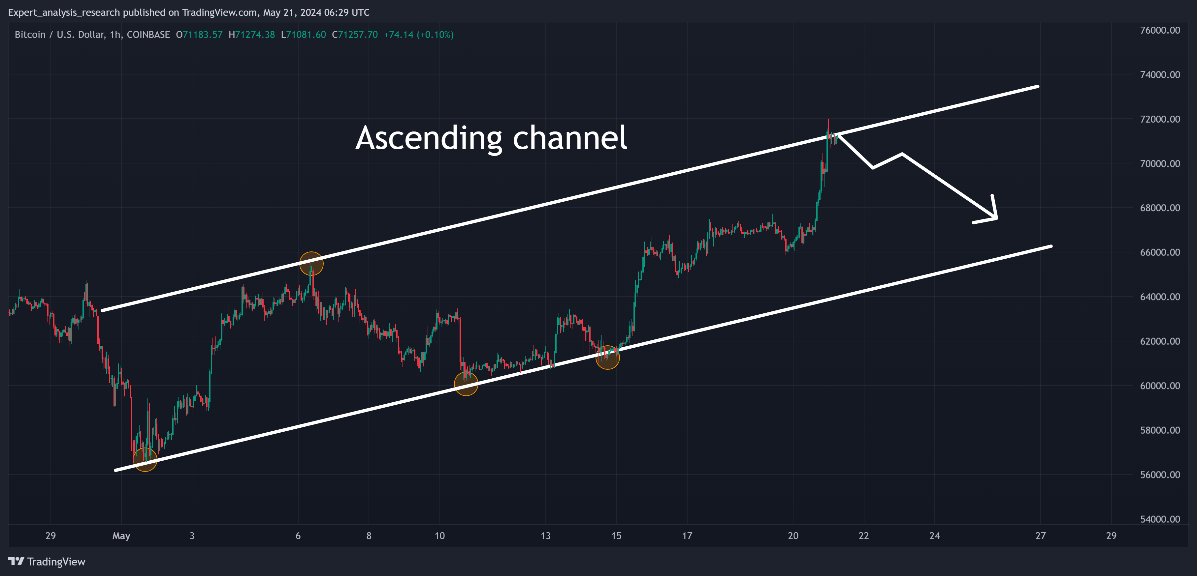Click the '8' date axis label
This screenshot has width=1197, height=576.
click(x=369, y=535)
